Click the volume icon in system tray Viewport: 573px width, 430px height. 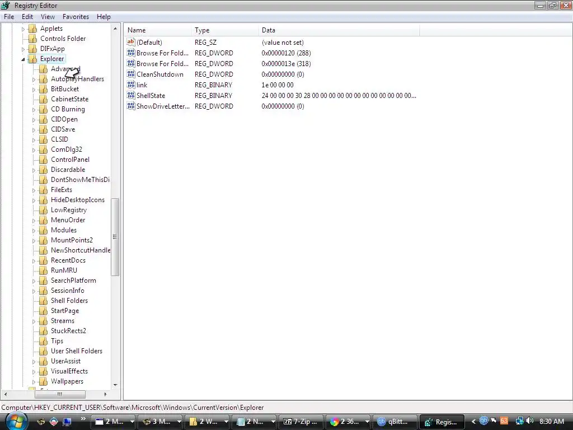point(530,421)
